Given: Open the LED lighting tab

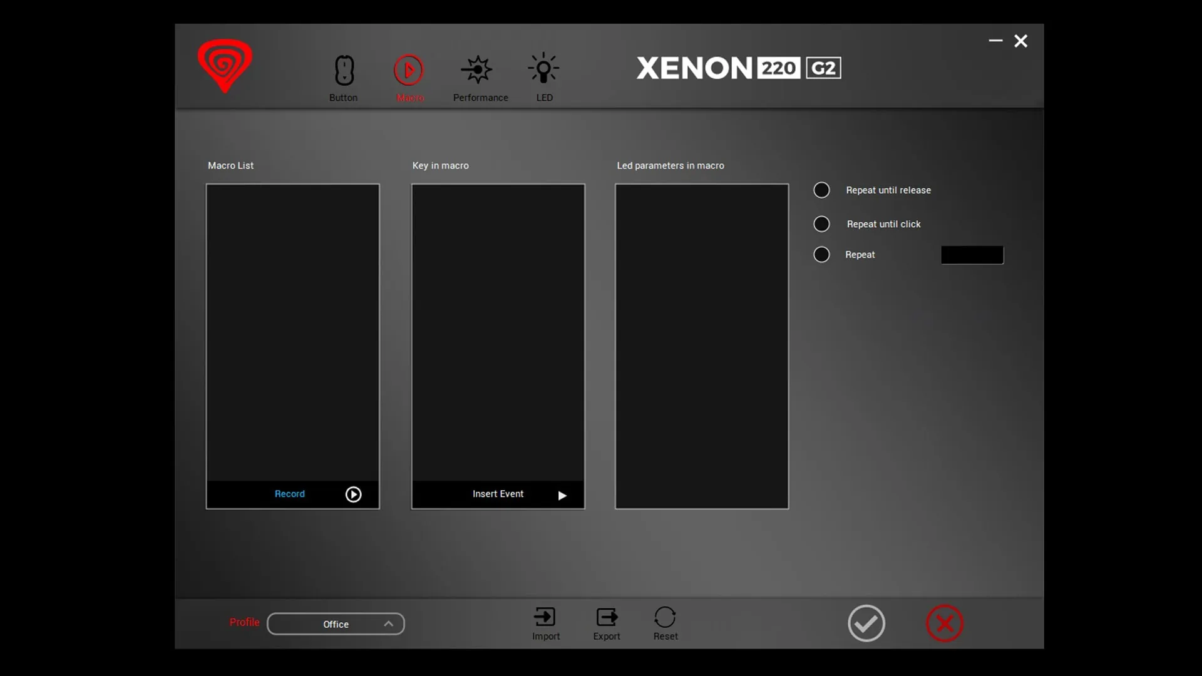Looking at the screenshot, I should 544,78.
